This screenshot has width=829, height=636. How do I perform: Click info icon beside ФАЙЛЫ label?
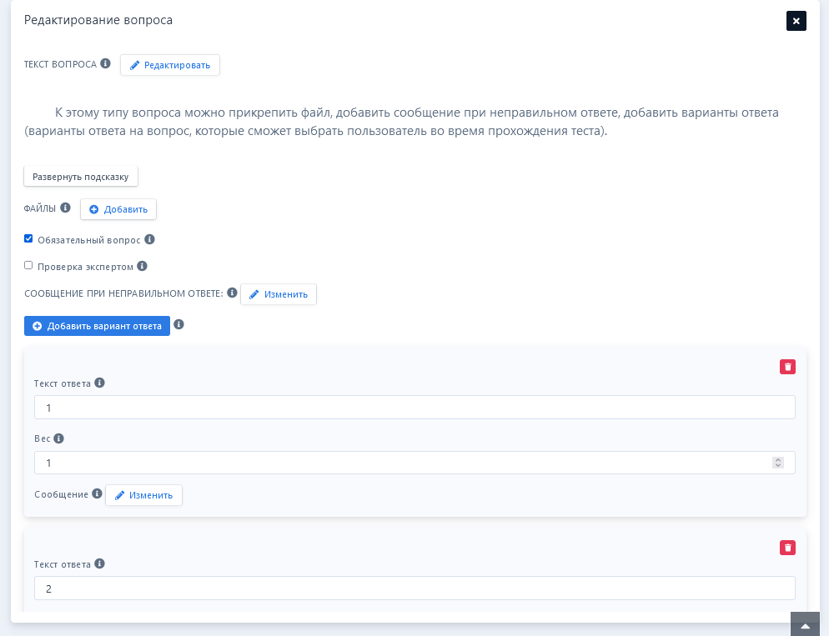tap(65, 208)
